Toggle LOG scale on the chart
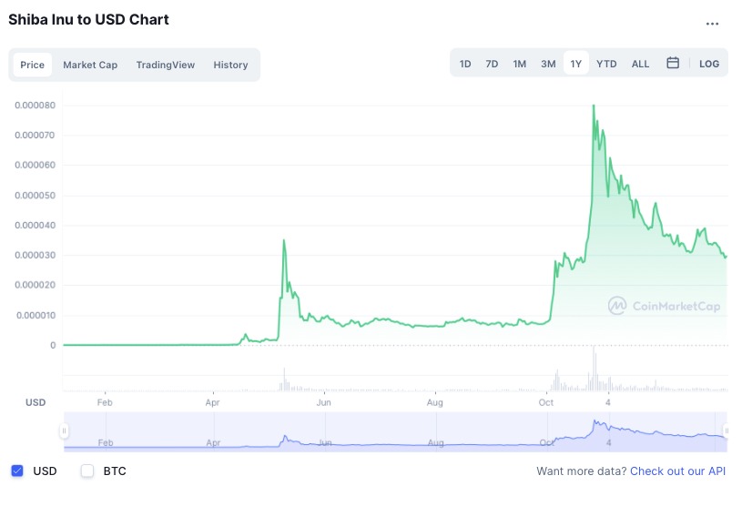Screen dimensions: 742x506 [x=709, y=64]
